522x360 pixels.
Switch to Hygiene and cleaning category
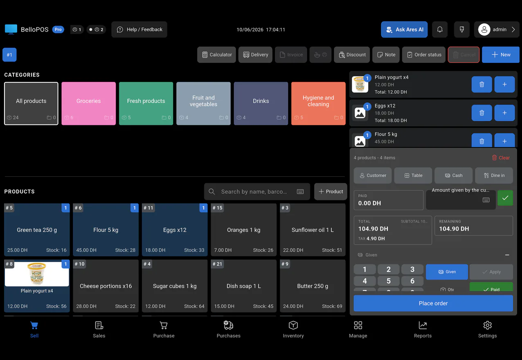[318, 104]
